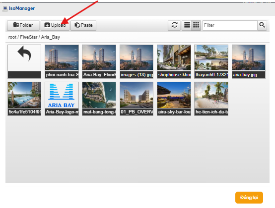Select Aria-Bay-logo thumbnail
Viewport: 275px width, 208px height.
point(62,99)
